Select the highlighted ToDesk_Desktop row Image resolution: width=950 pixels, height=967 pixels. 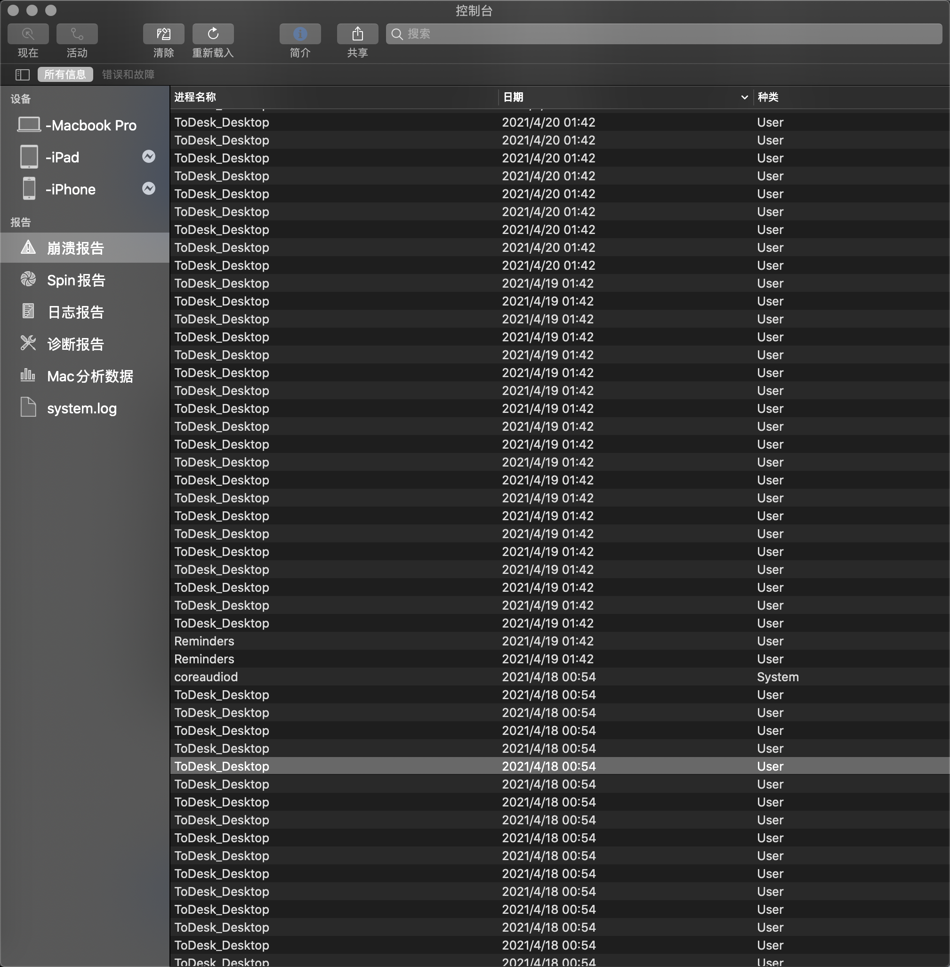click(559, 766)
